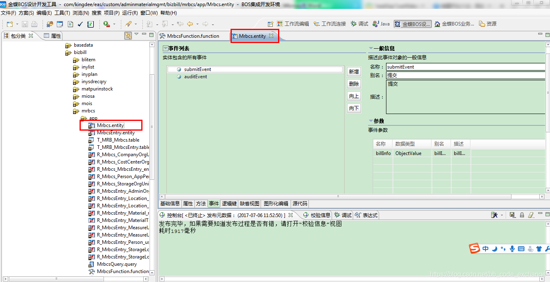
Task: Open Forward history dropdown arrow
Action: coord(212,24)
